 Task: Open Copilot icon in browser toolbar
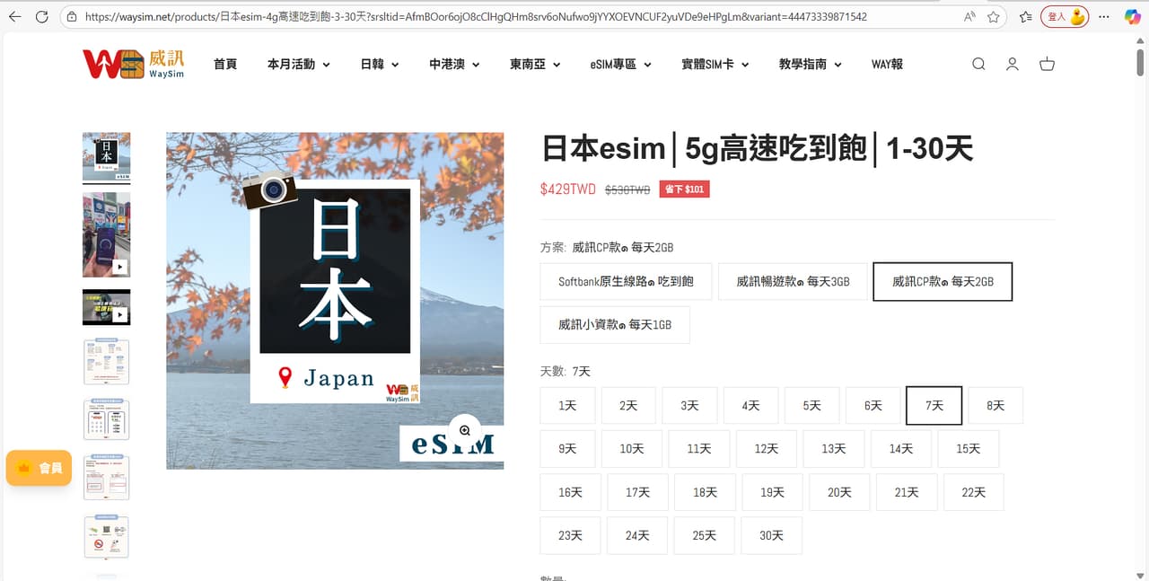(x=1132, y=16)
